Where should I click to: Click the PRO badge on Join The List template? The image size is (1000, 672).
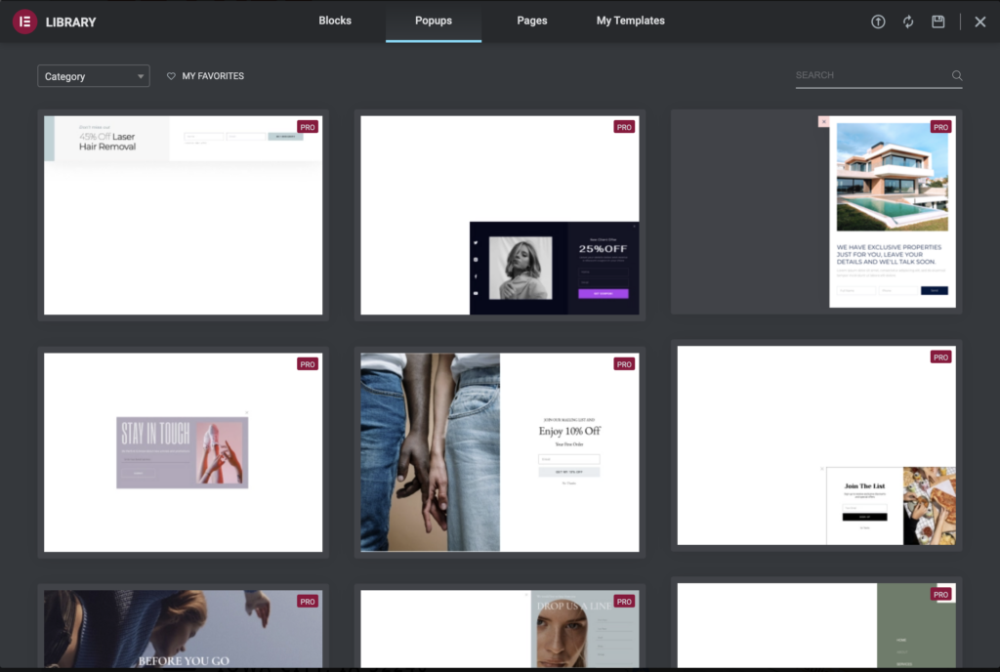[x=940, y=357]
